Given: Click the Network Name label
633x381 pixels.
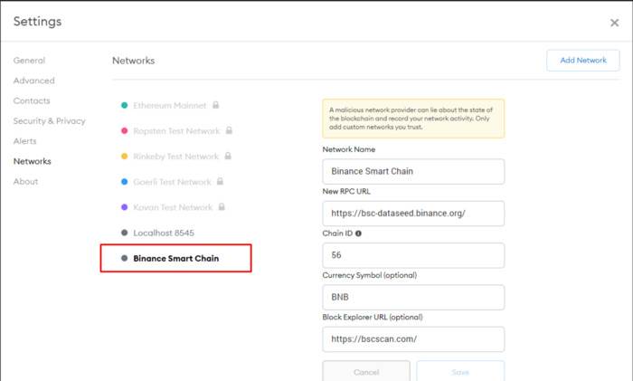Looking at the screenshot, I should (x=349, y=149).
